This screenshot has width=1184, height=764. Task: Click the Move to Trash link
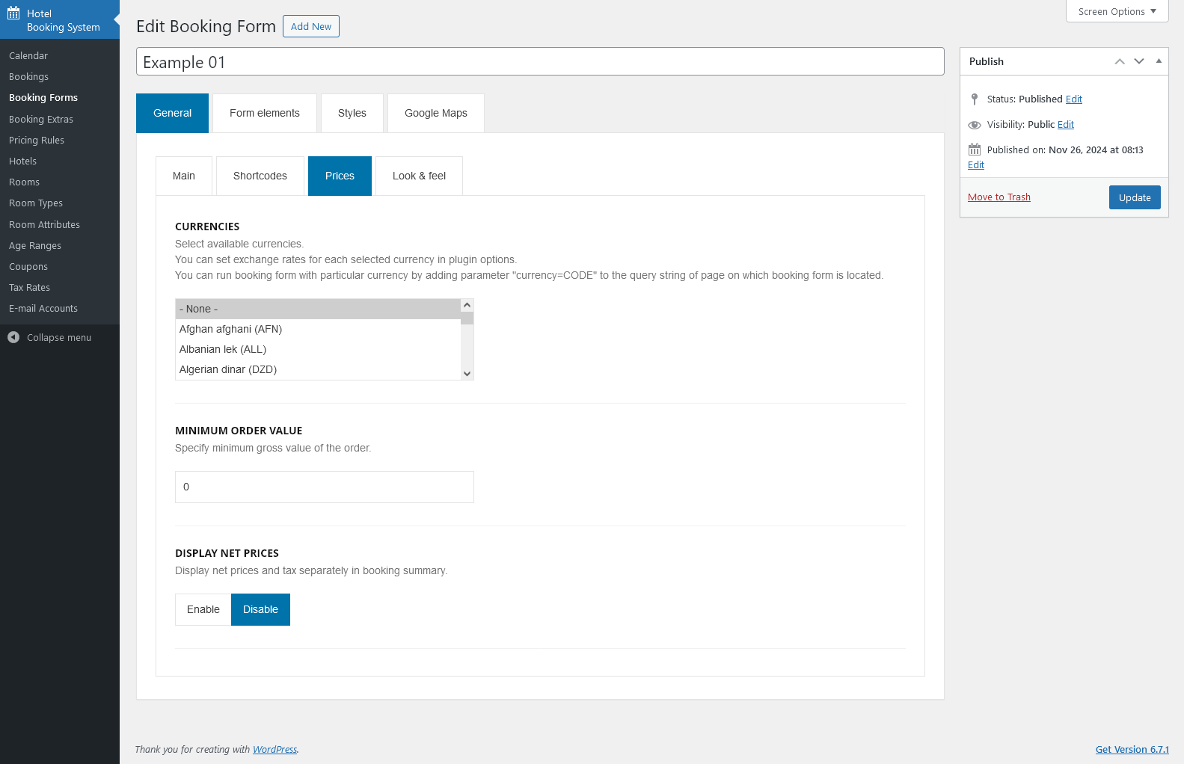click(999, 197)
